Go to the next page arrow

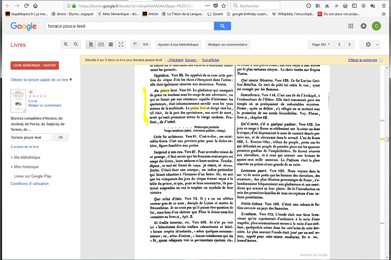pos(349,45)
